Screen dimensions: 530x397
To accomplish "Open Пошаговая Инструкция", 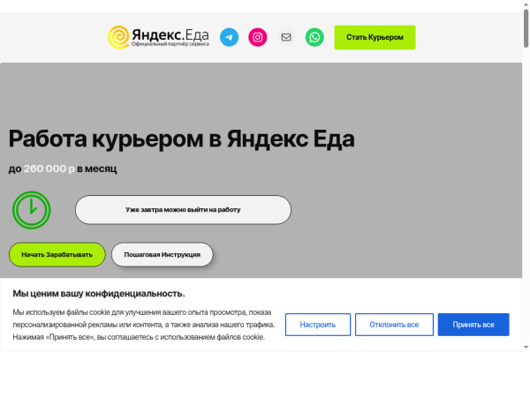I will point(163,255).
